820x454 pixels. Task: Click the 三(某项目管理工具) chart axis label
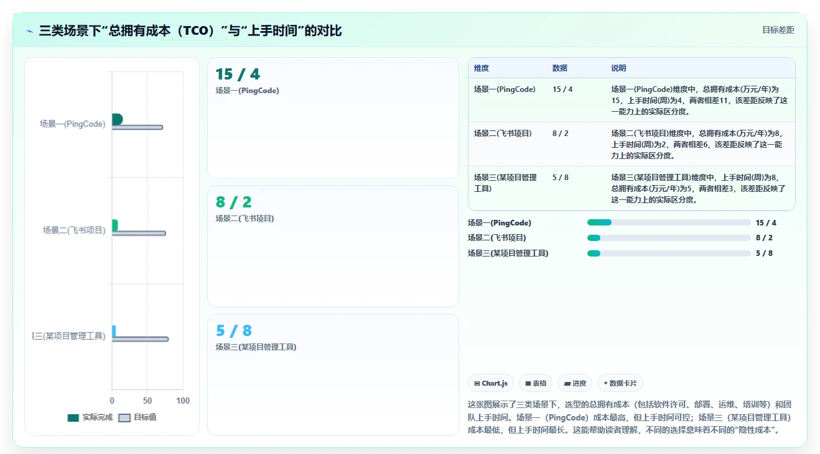click(x=69, y=337)
